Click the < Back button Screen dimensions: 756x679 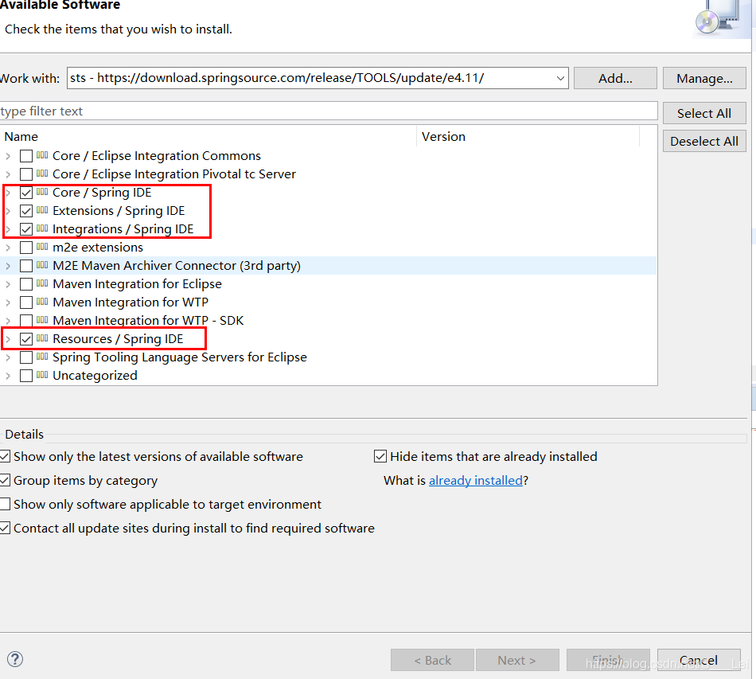click(x=432, y=660)
